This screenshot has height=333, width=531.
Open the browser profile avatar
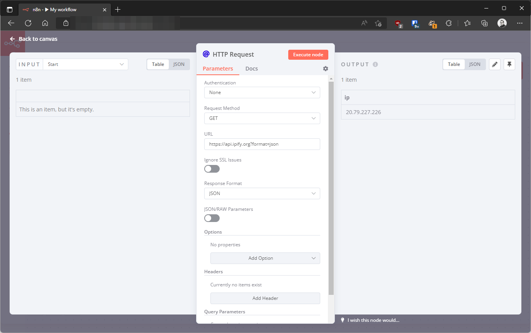pos(502,23)
